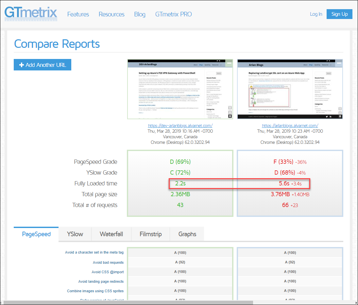Open 'Combine images using CSS sprites' rule
The width and height of the screenshot is (358, 305).
coord(95,291)
